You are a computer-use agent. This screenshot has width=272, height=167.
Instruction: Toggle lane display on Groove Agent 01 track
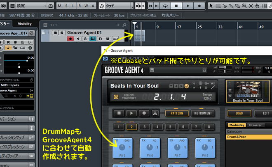click(x=115, y=39)
